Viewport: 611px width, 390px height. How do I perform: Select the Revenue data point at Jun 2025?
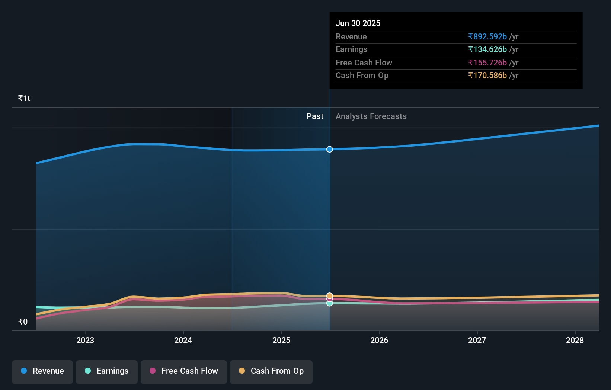pyautogui.click(x=330, y=149)
